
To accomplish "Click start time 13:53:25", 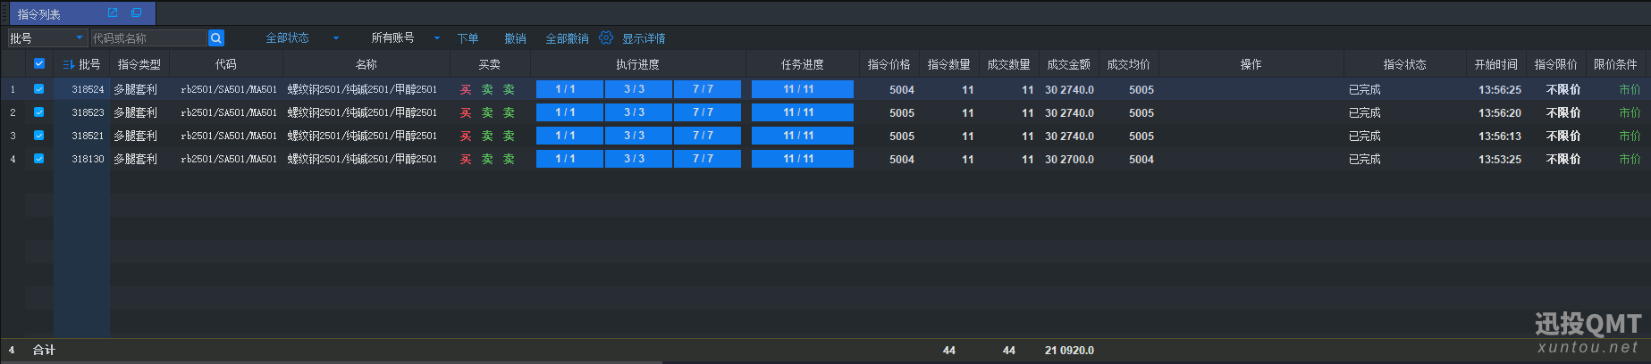I will (x=1500, y=159).
